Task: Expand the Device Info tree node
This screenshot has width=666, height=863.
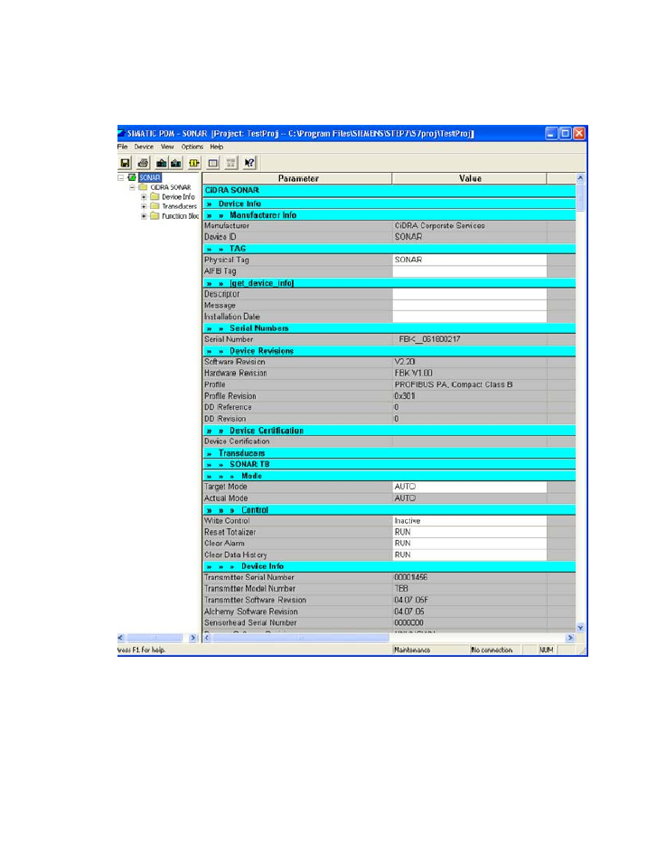Action: pyautogui.click(x=144, y=197)
